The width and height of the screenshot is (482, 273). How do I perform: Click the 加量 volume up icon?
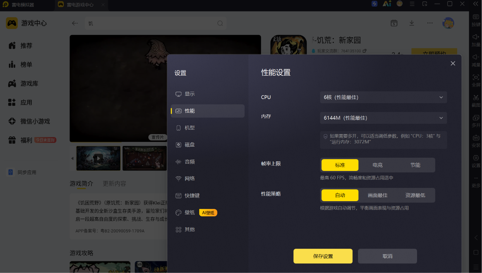[x=476, y=37]
